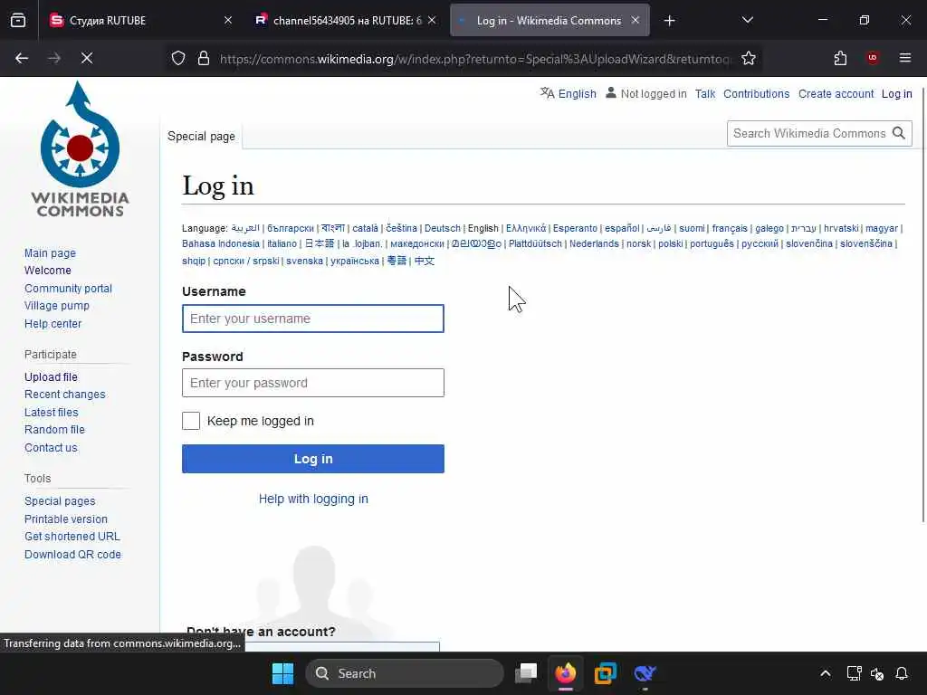Open the Help center link
Viewport: 927px width, 695px height.
[x=53, y=324]
